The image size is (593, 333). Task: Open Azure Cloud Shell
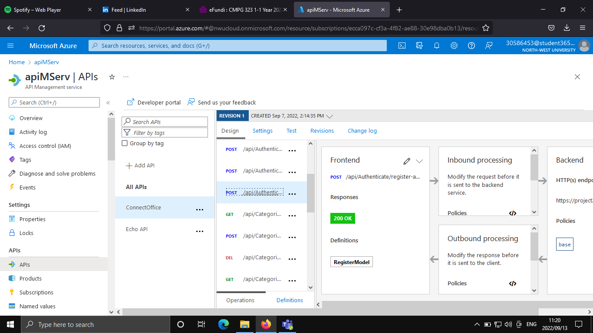click(x=402, y=46)
